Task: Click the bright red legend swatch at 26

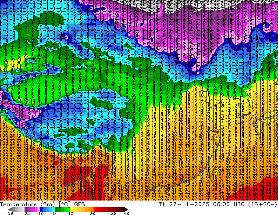Action: pyautogui.click(x=96, y=209)
